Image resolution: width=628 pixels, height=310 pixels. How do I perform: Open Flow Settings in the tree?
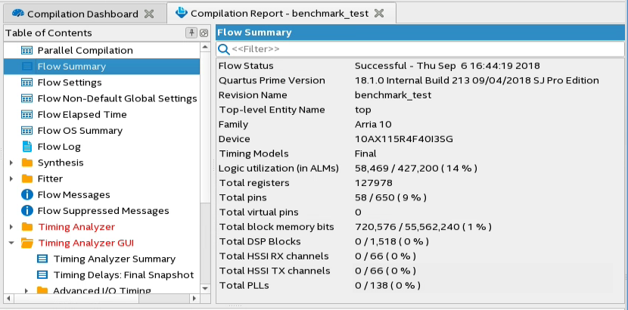(x=70, y=82)
